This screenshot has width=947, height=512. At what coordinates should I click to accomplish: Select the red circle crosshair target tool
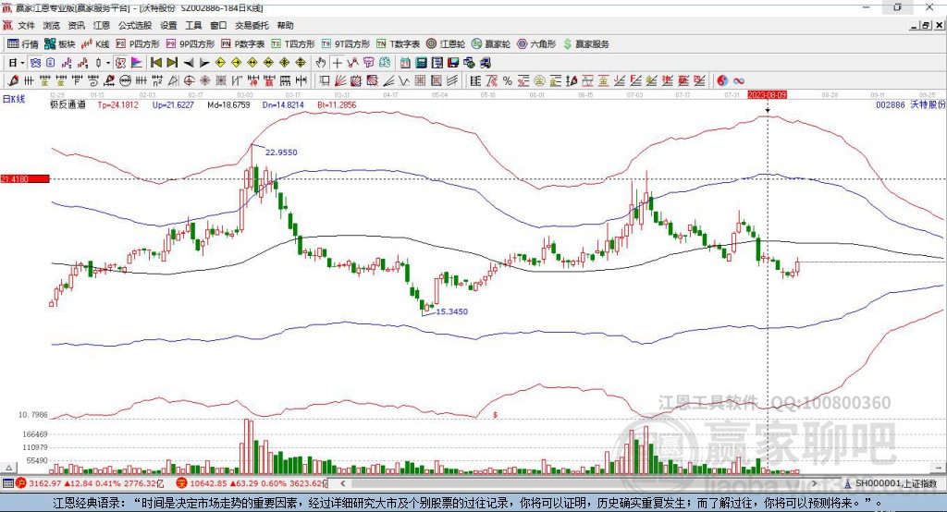189,81
